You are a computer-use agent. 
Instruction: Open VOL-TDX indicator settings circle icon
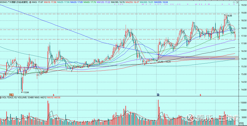click(x=1, y=98)
